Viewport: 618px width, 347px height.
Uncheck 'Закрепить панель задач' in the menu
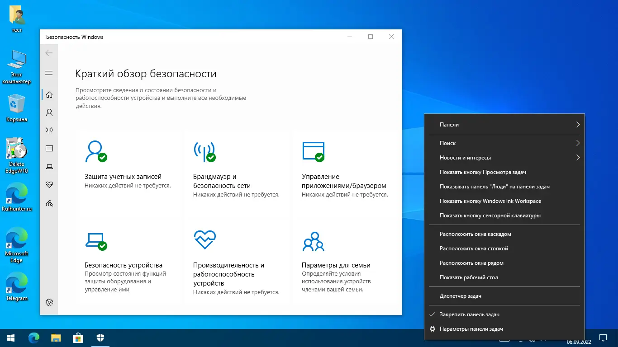(472, 314)
